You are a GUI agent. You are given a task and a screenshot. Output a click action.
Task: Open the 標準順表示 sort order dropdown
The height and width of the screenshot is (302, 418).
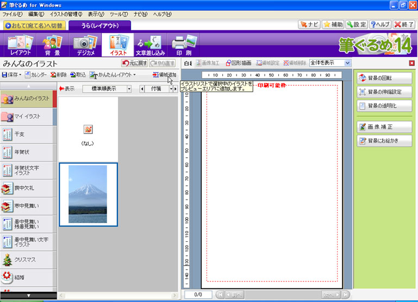click(x=129, y=89)
